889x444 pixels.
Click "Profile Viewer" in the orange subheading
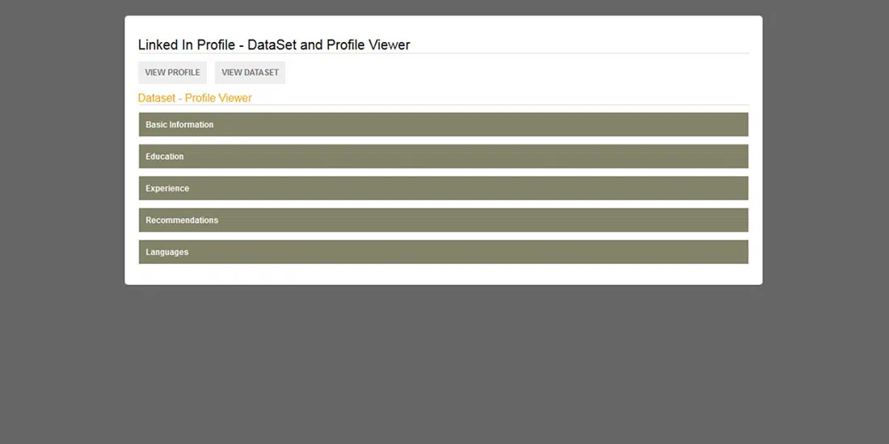[x=218, y=98]
